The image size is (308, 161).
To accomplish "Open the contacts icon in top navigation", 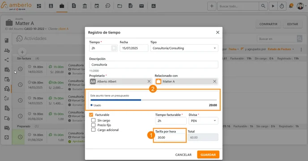I will 51,6.
